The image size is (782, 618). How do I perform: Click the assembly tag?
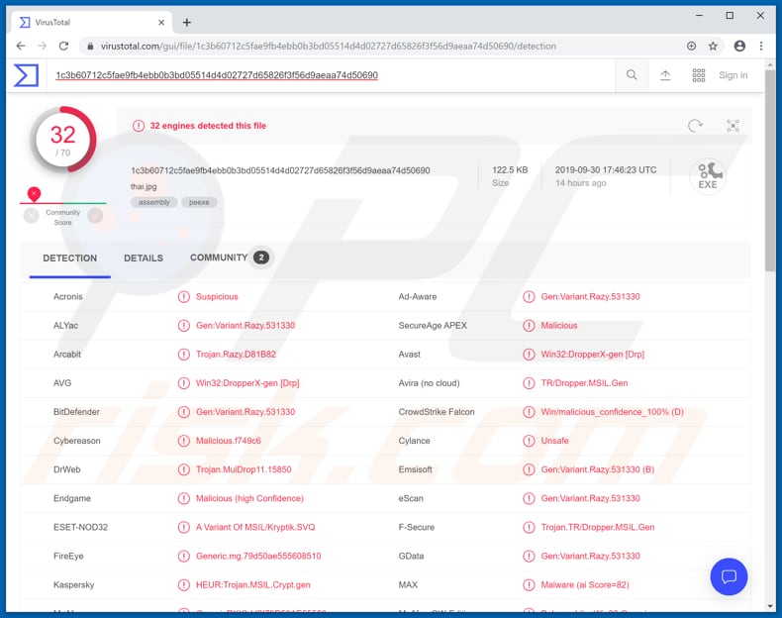pyautogui.click(x=154, y=202)
